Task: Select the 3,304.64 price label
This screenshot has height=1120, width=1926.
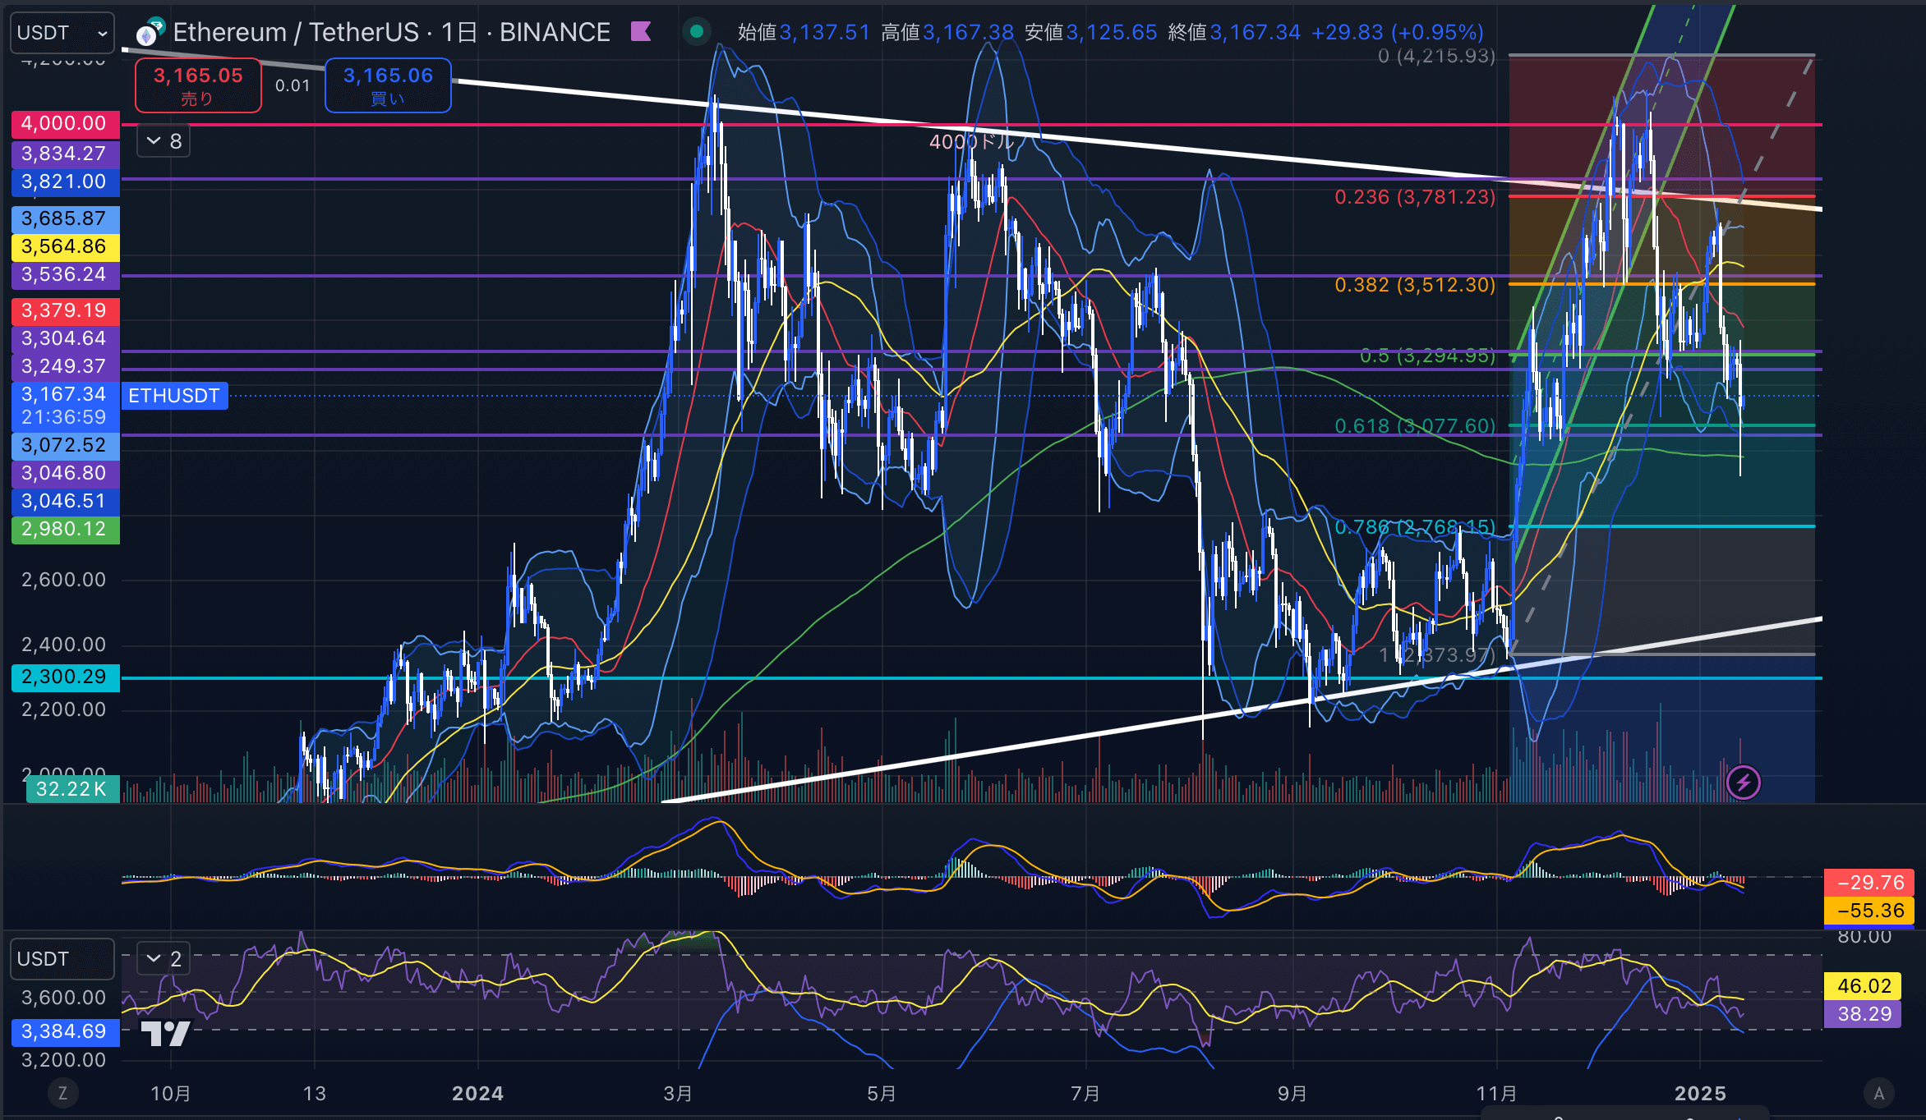Action: [66, 338]
